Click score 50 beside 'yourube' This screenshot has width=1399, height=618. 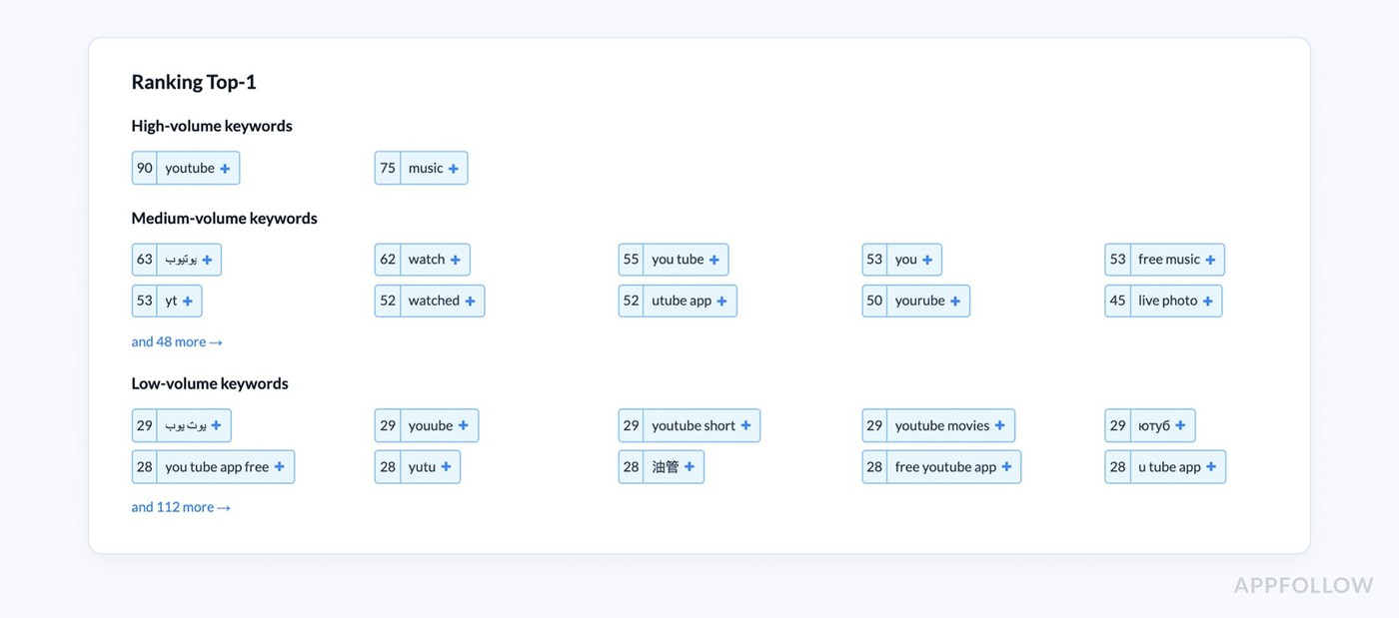(874, 302)
